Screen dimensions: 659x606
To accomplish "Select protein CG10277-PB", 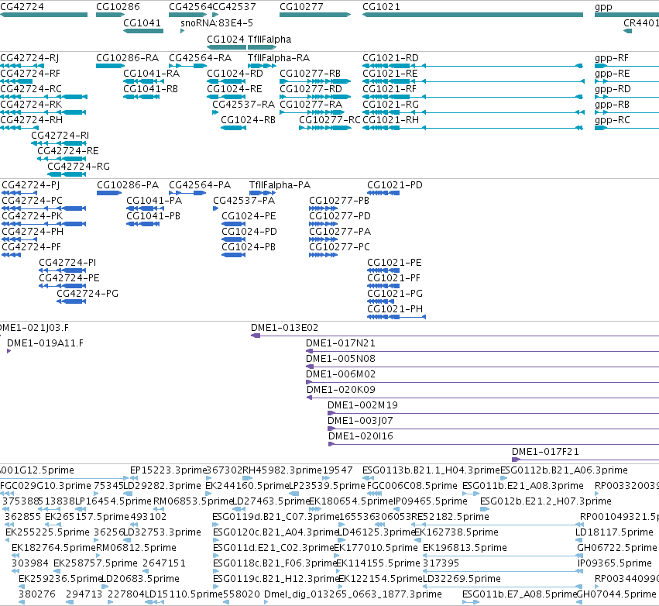I will coord(323,208).
